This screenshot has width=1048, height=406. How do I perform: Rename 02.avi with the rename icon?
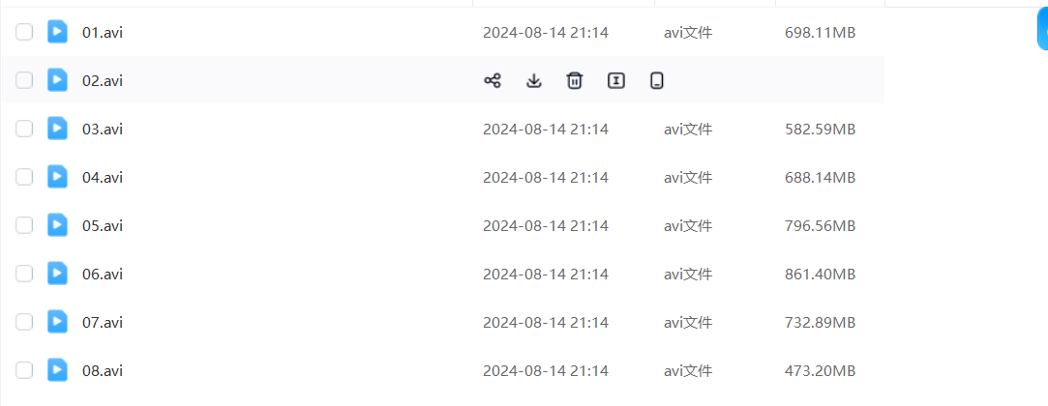coord(615,80)
